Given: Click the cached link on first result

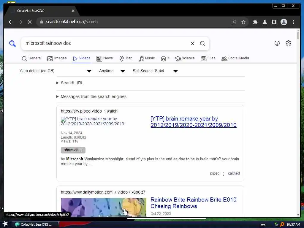Looking at the screenshot, I should point(234,173).
